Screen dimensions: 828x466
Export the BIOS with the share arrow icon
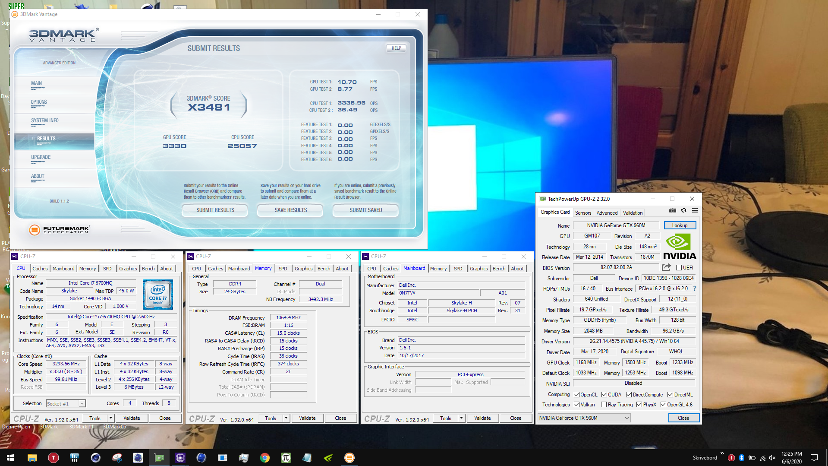point(666,267)
